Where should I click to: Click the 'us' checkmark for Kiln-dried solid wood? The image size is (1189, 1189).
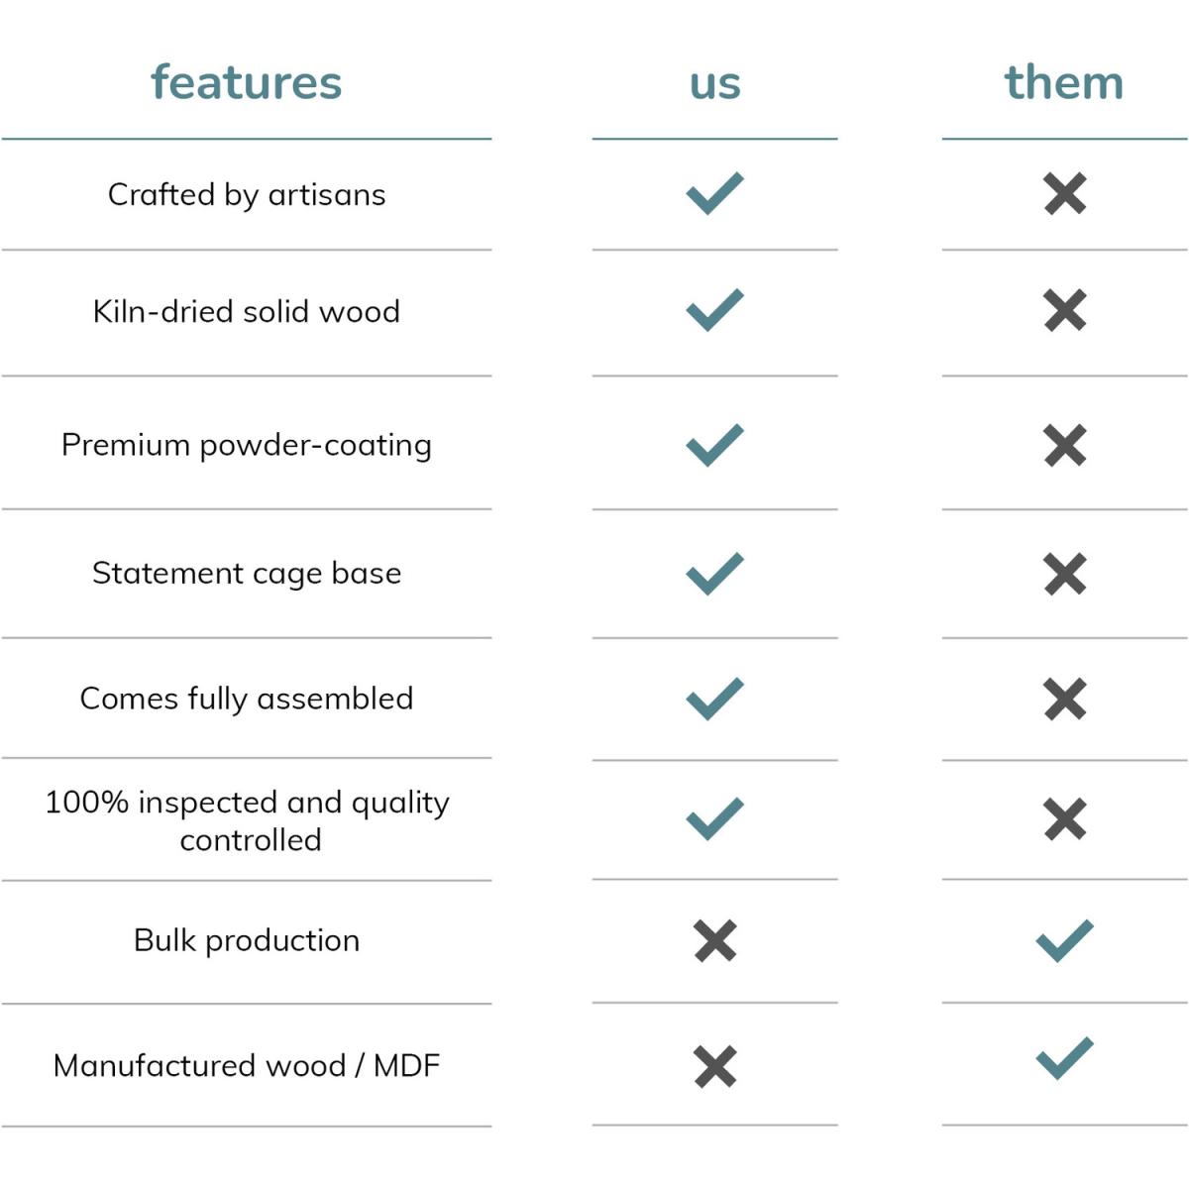coord(714,310)
